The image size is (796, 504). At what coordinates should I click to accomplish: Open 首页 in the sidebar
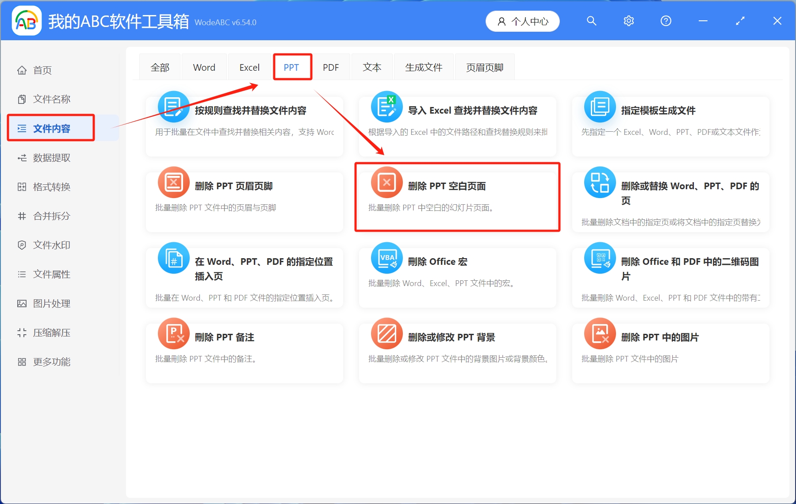pyautogui.click(x=42, y=70)
